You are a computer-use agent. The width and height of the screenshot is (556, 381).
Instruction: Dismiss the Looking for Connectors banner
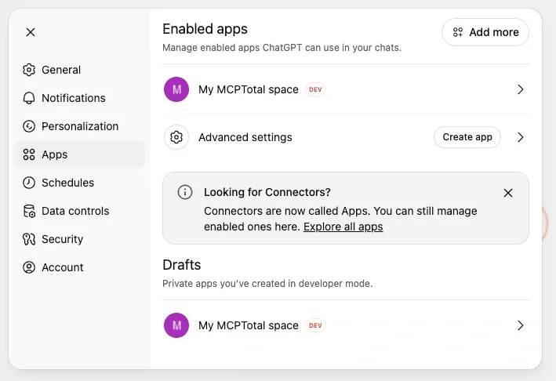click(508, 193)
